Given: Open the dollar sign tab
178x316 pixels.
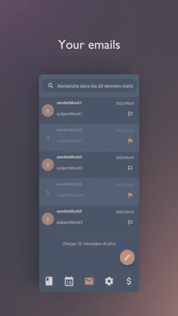Looking at the screenshot, I should pos(129,281).
